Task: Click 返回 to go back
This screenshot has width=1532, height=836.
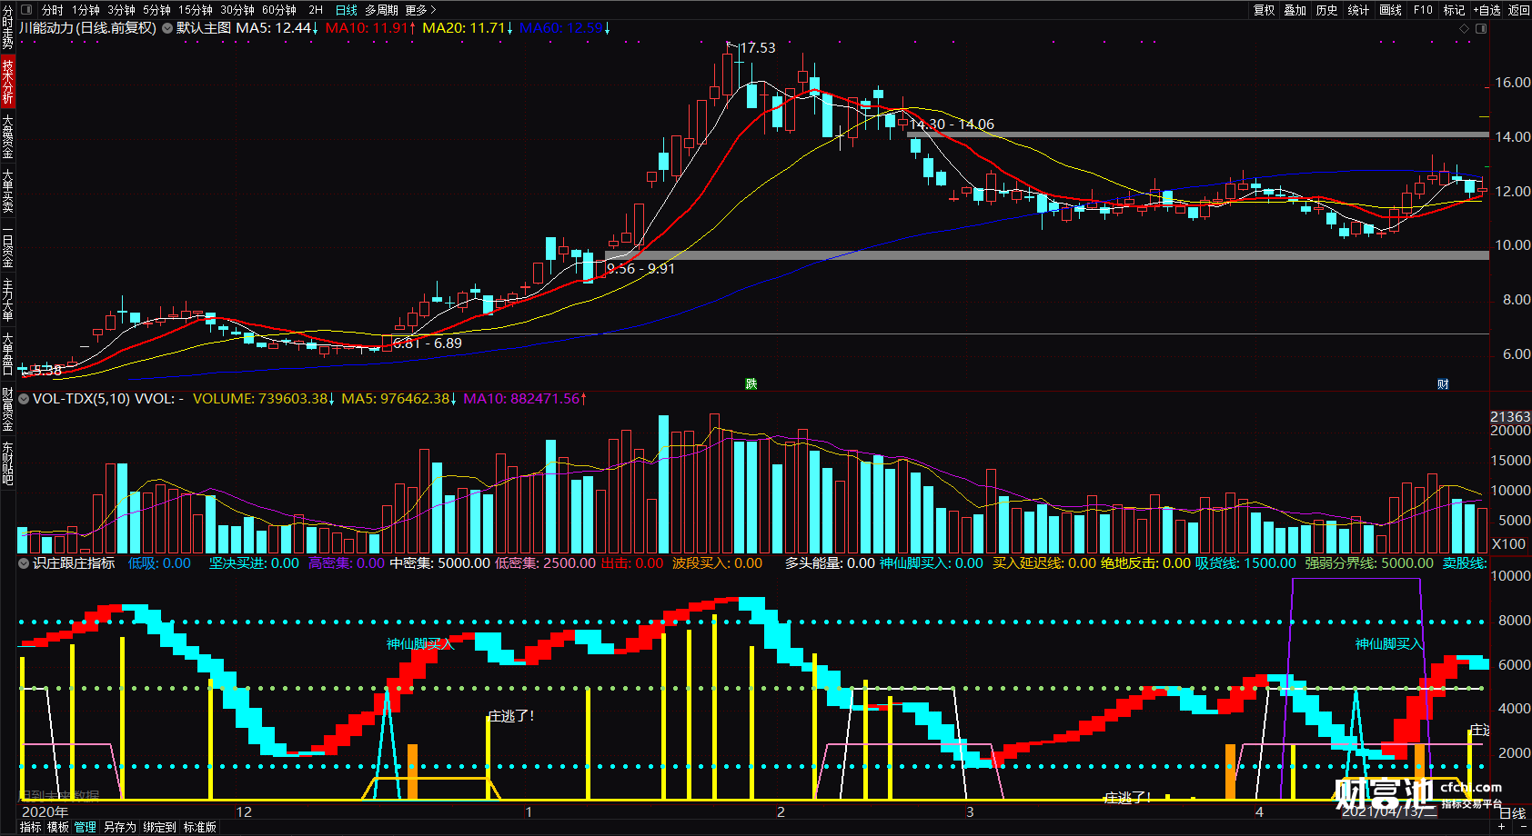Action: click(x=1519, y=10)
